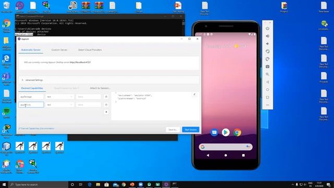The image size is (334, 188).
Task: Click Appium icon in Windows taskbar
Action: 166,184
